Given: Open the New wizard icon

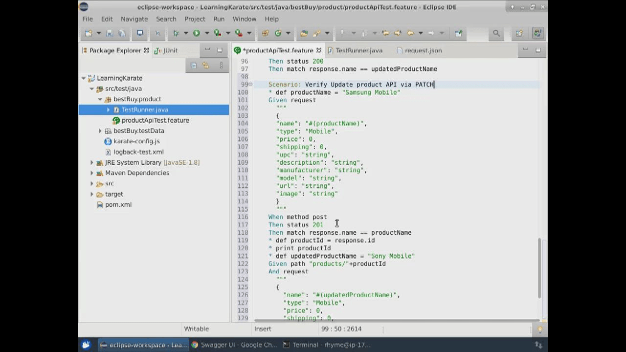Looking at the screenshot, I should pyautogui.click(x=89, y=33).
